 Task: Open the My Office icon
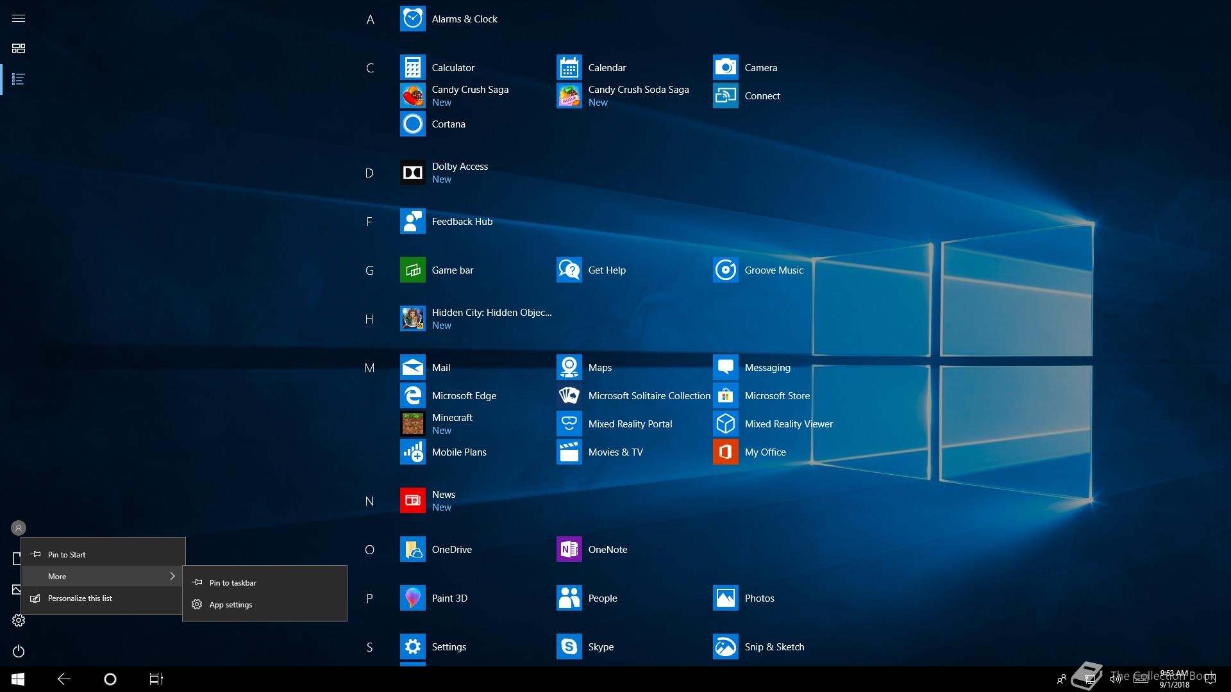click(725, 452)
